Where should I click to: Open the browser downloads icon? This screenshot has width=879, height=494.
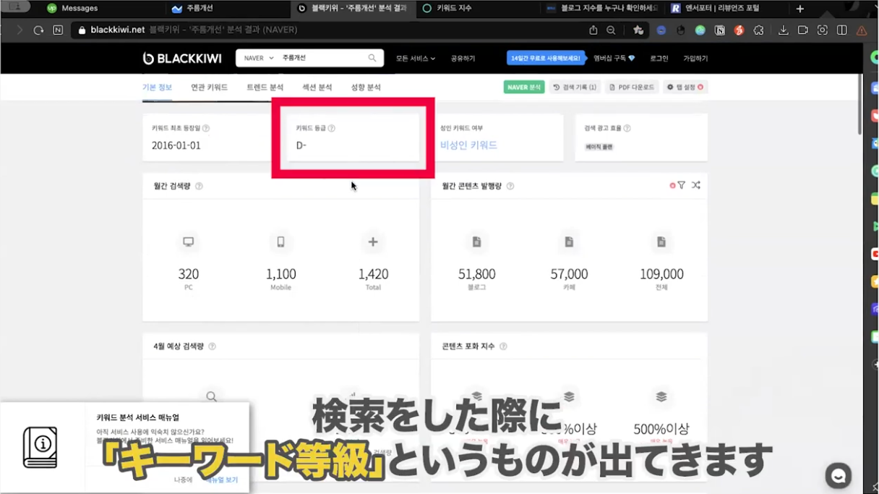783,30
